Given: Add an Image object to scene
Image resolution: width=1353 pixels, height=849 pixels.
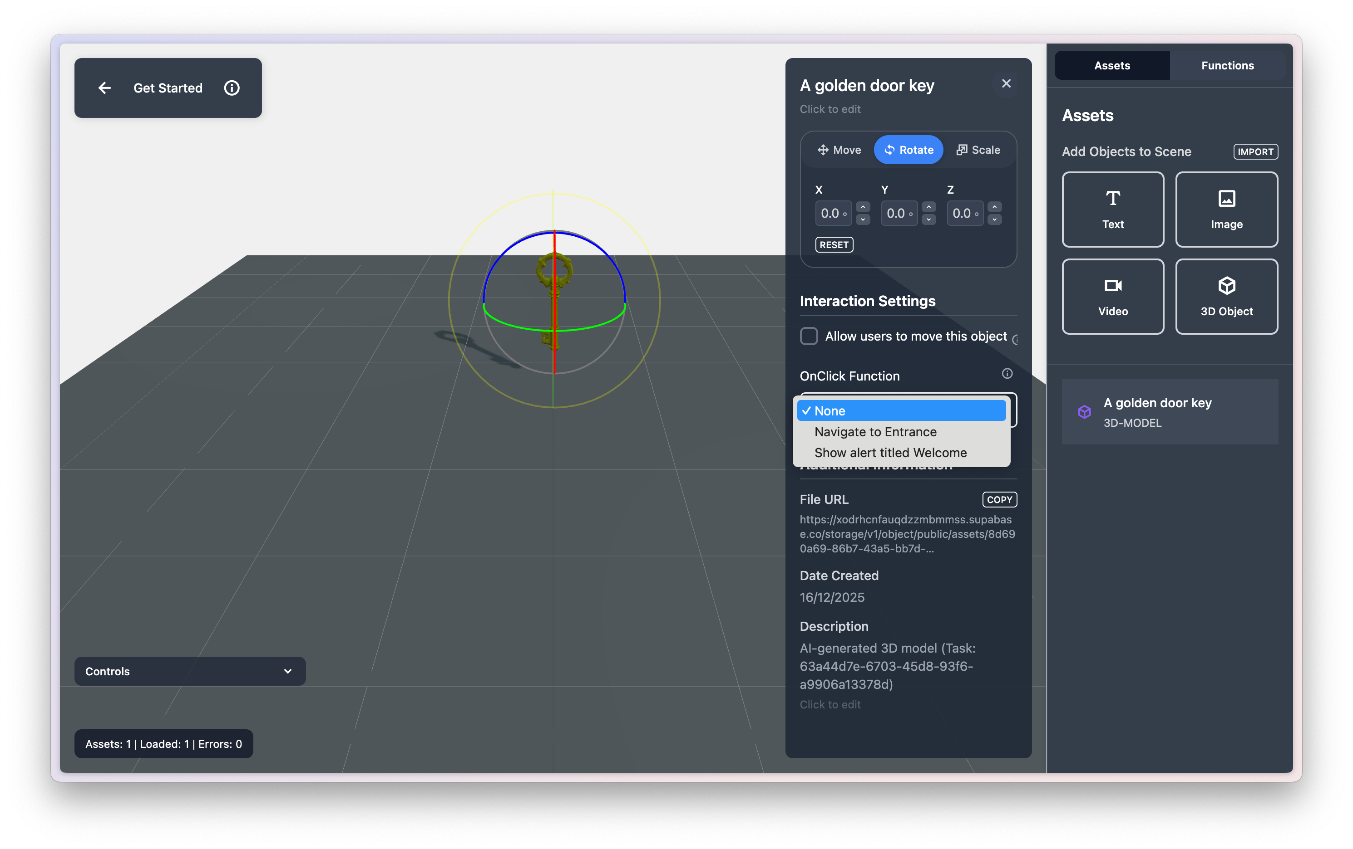Looking at the screenshot, I should (x=1226, y=210).
